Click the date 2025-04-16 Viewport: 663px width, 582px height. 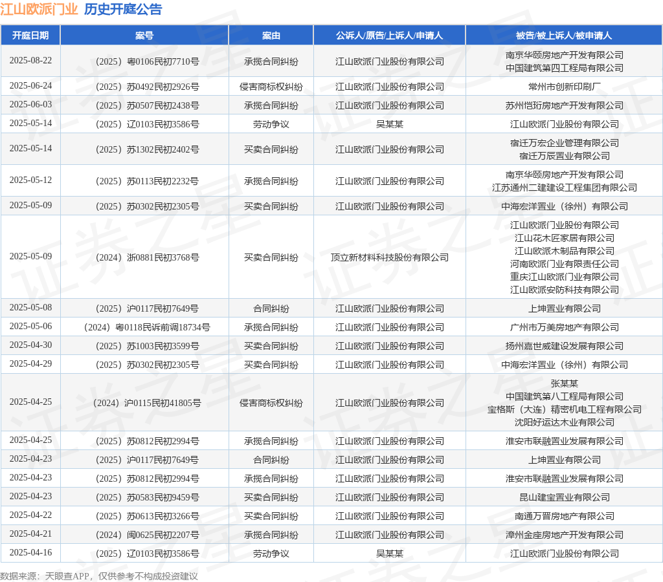pos(30,552)
